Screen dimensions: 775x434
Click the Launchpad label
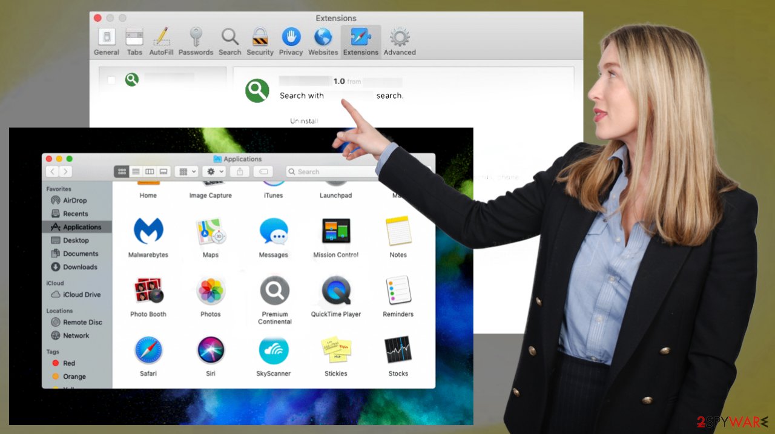point(336,196)
